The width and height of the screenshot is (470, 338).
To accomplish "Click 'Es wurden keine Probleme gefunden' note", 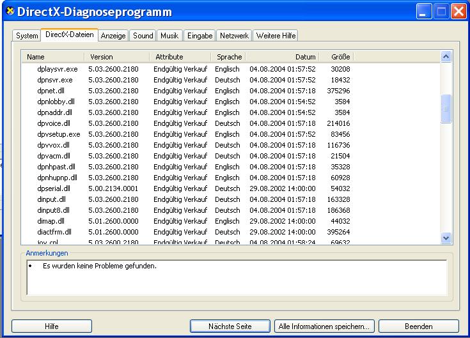I will click(100, 266).
